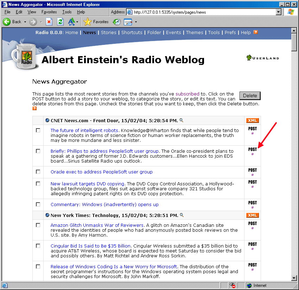Open the text size 'A' toolbar dropdown arrow

77,22
